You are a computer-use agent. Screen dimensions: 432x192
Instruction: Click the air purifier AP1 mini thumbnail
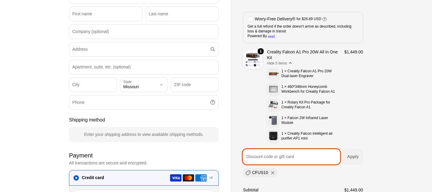273,136
